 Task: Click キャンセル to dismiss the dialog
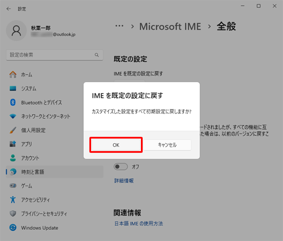pos(167,145)
